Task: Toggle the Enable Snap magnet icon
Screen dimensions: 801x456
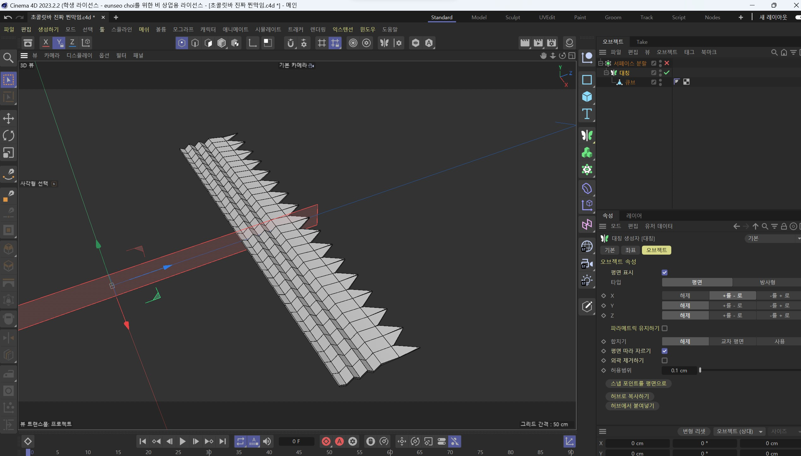Action: point(291,43)
